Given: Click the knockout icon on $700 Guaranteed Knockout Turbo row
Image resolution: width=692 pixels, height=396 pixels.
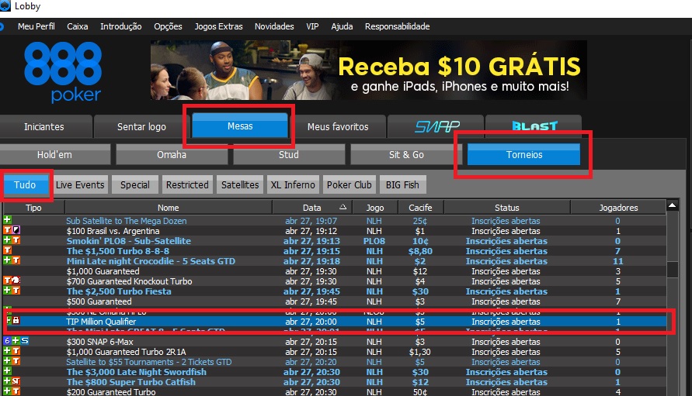Looking at the screenshot, I should click(x=16, y=281).
